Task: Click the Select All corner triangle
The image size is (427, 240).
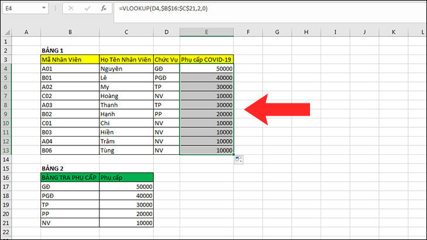Action: coord(7,32)
